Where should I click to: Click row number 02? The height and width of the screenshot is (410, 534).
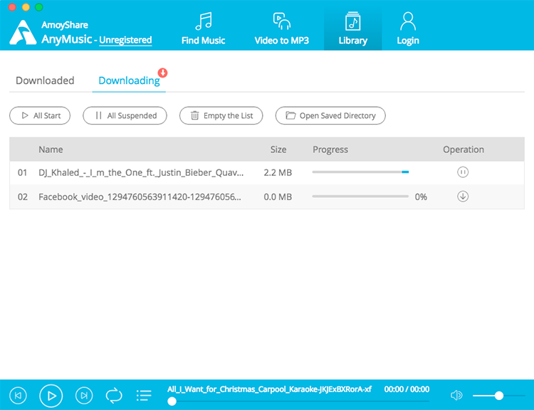coord(23,197)
